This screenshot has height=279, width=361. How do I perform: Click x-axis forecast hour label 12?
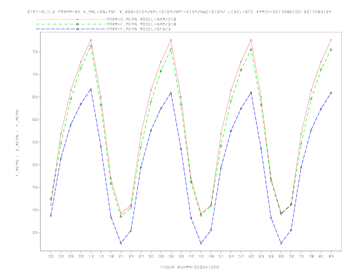[91, 256]
